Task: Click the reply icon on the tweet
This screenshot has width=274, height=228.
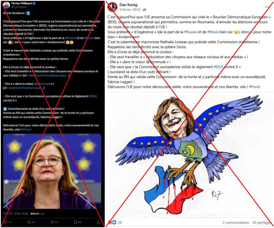Action: [6, 222]
